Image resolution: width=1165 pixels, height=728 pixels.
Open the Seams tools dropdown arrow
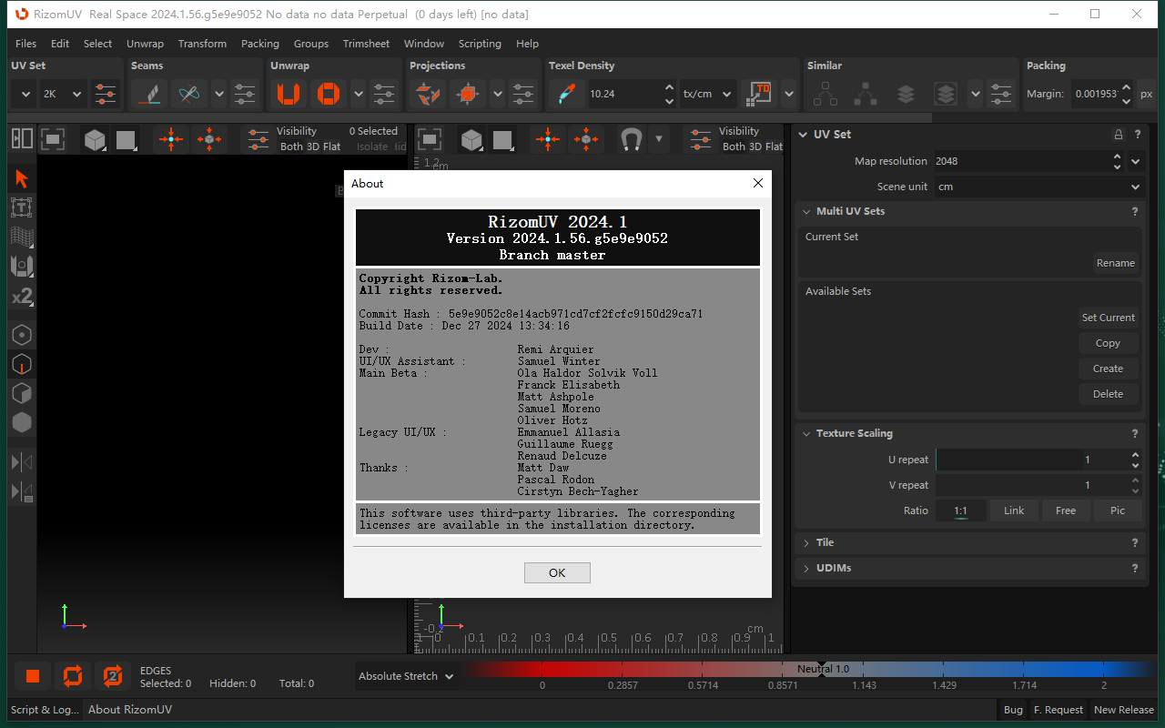219,93
